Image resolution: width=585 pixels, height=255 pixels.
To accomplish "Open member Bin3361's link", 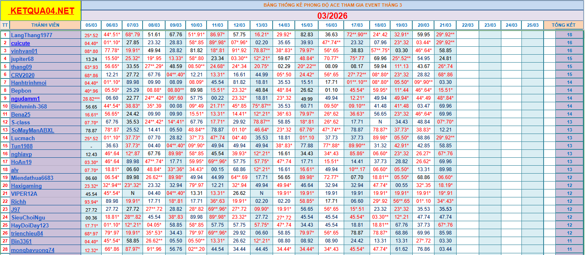I will click(x=21, y=241).
